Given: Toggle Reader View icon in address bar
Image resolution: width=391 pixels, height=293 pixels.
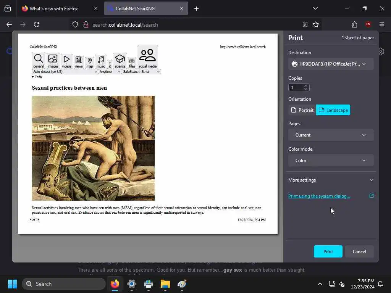Looking at the screenshot, I should 305,24.
